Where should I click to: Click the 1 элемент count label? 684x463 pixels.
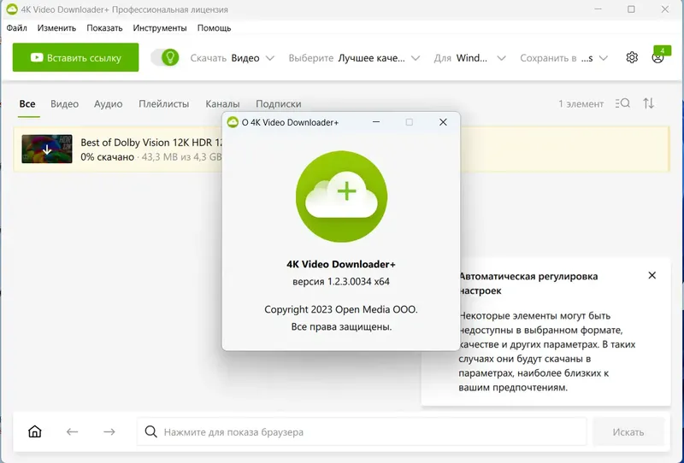tap(581, 103)
